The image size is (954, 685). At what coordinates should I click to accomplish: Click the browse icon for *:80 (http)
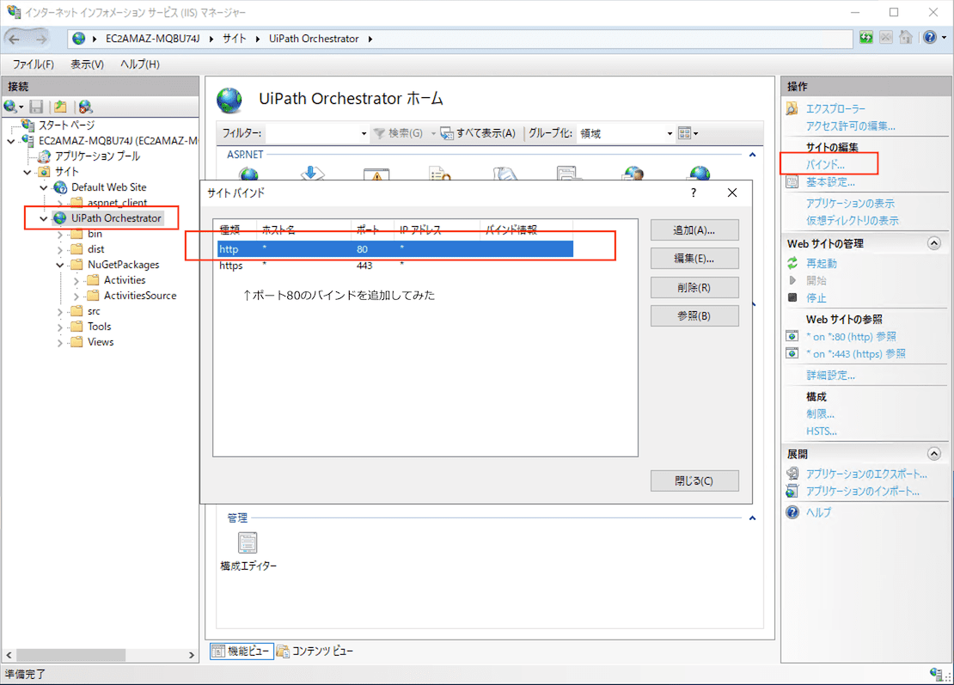pos(792,336)
